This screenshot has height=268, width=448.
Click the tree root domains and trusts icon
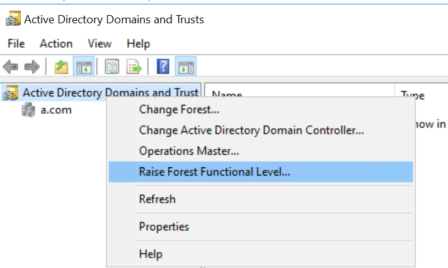pyautogui.click(x=11, y=93)
